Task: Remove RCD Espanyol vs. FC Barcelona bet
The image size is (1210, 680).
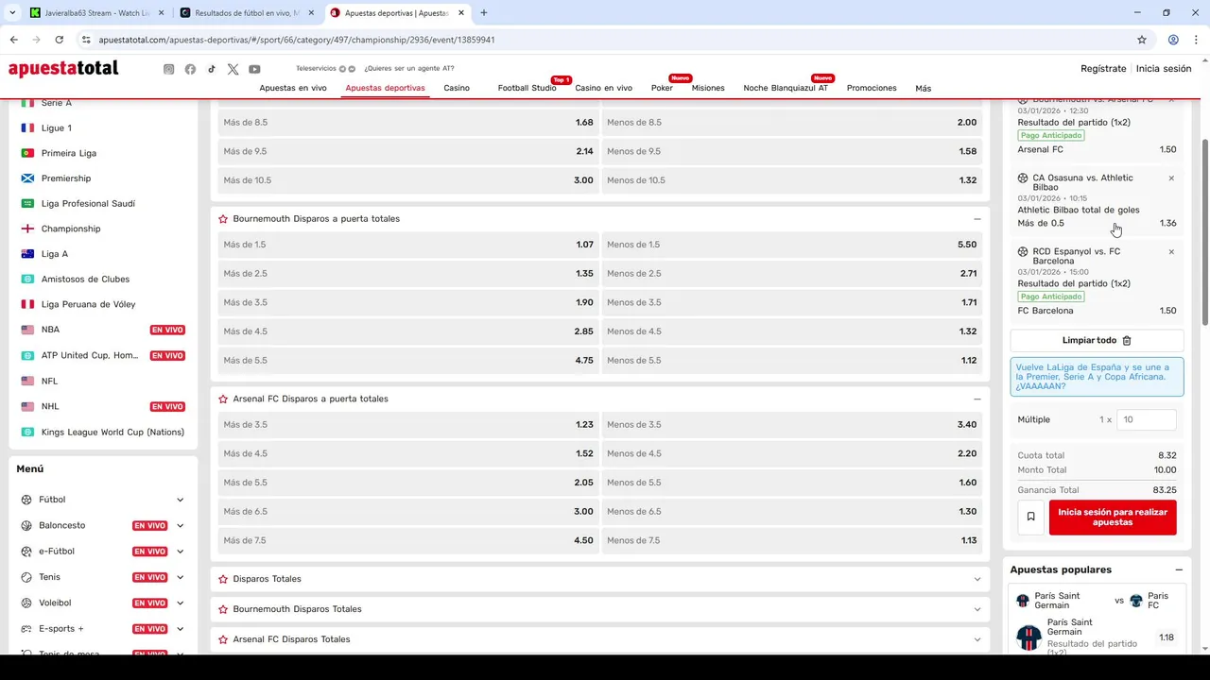Action: (x=1171, y=251)
